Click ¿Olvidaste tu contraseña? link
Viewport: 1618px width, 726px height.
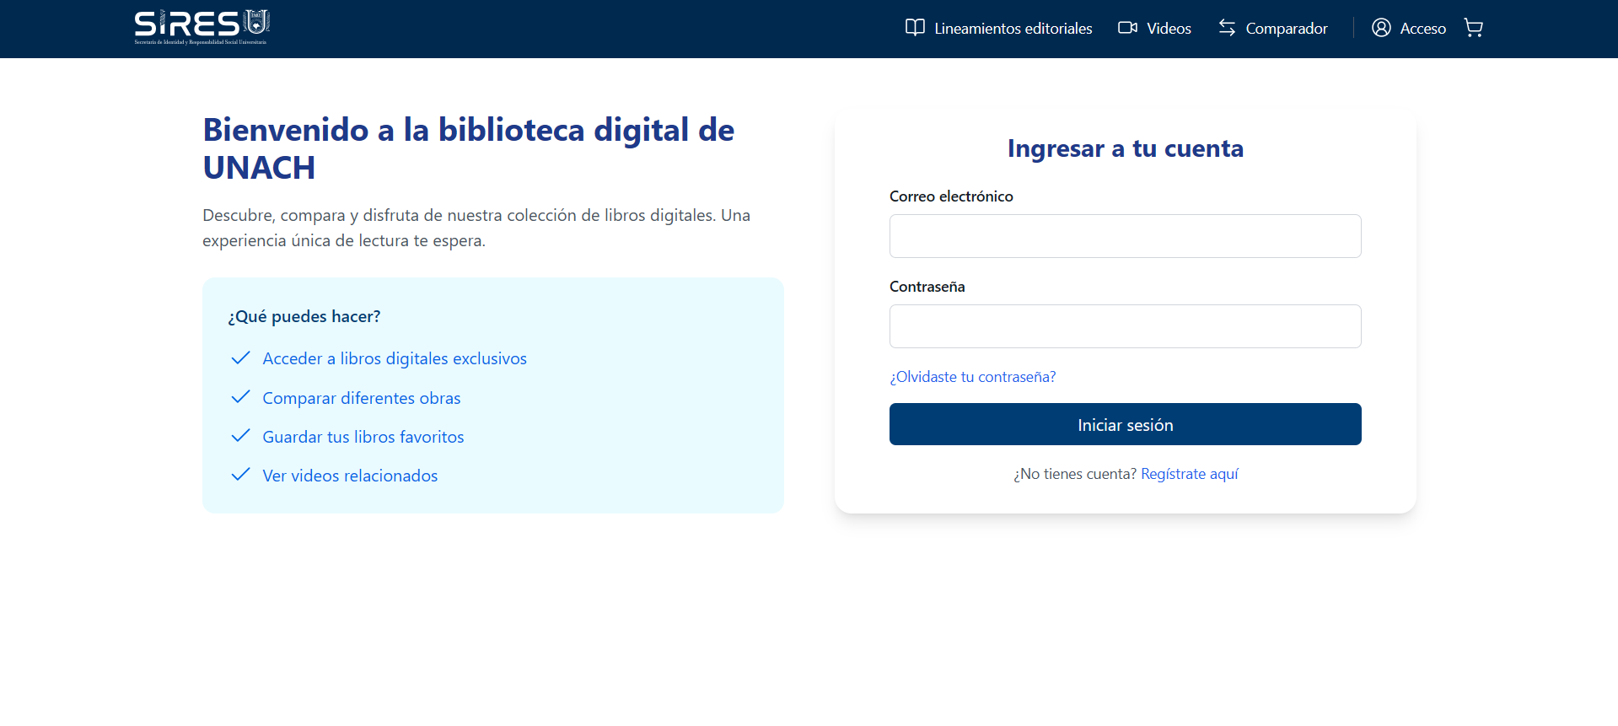pyautogui.click(x=973, y=377)
